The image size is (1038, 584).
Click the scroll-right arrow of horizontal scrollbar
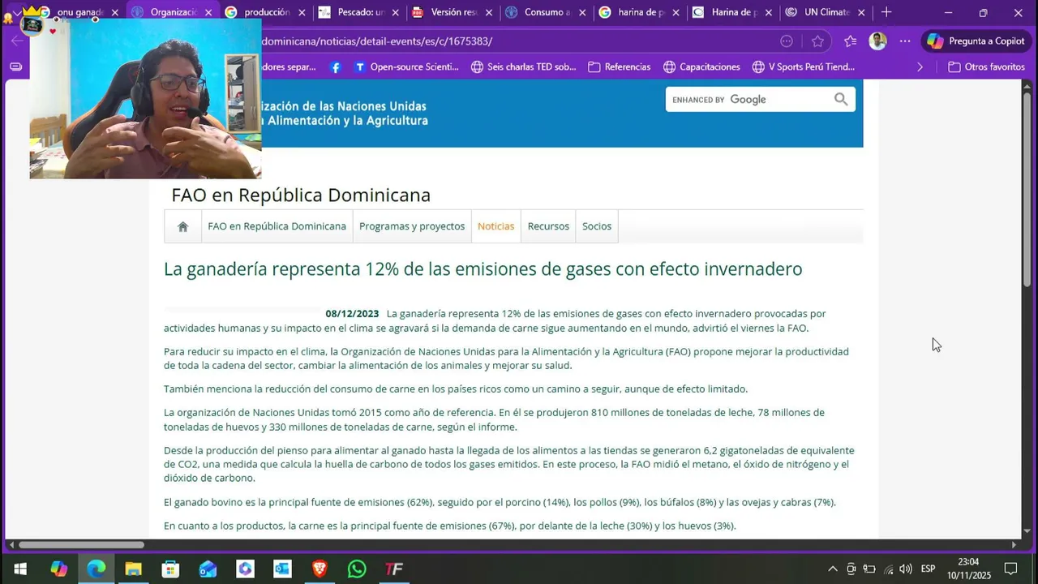[x=1014, y=545]
